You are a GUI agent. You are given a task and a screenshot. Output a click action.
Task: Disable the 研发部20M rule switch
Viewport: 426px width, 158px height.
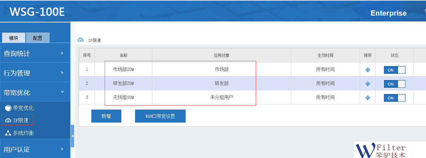pyautogui.click(x=394, y=84)
